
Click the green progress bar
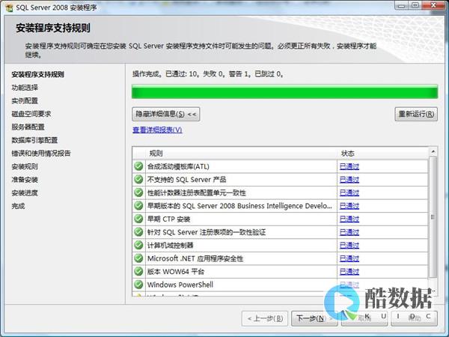(284, 91)
